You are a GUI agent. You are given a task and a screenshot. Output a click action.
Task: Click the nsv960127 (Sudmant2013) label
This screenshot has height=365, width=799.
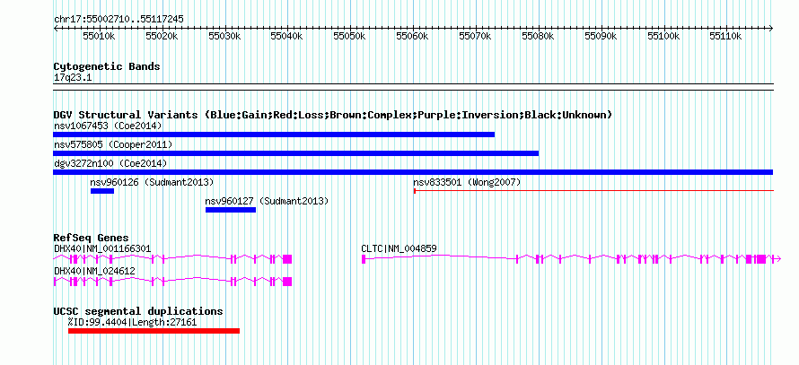(x=267, y=201)
